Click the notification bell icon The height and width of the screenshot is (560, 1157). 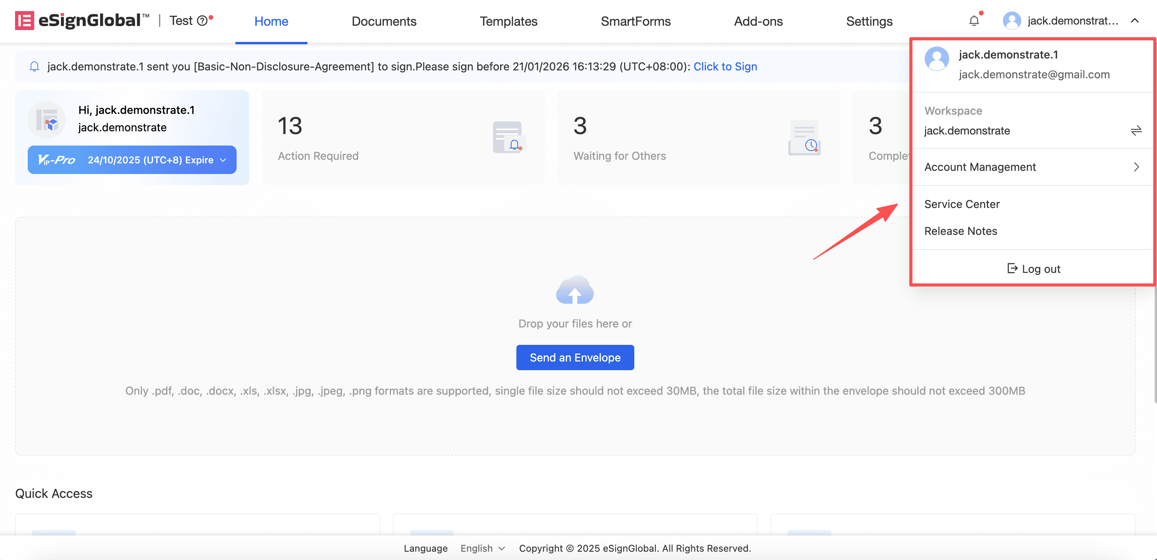973,21
